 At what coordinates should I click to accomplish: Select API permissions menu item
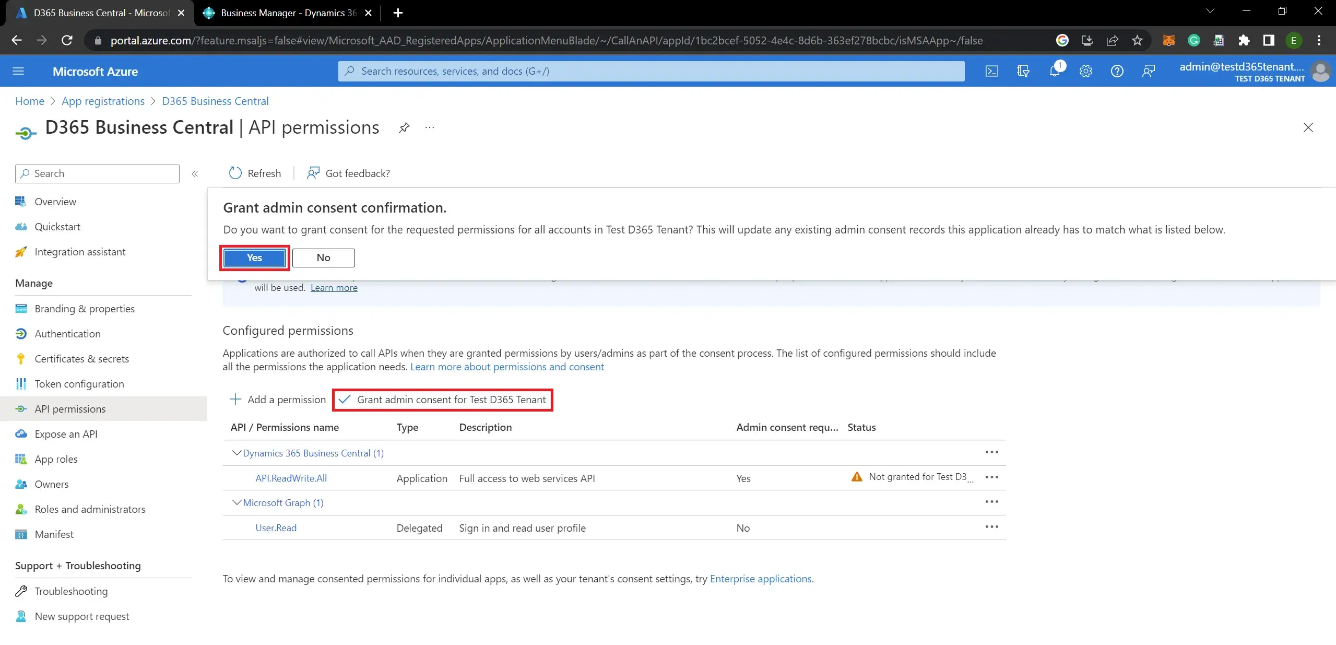click(x=103, y=409)
